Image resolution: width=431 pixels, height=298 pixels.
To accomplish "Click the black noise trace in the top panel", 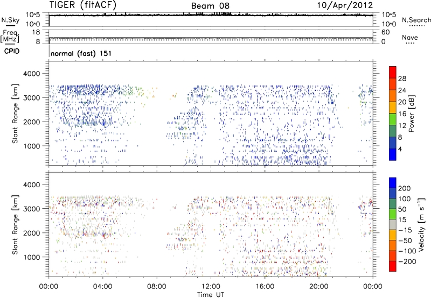I will click(211, 15).
